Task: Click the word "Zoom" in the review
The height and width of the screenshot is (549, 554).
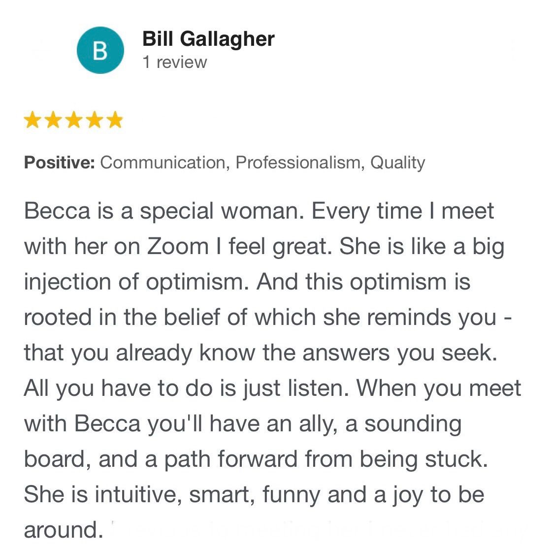Action: click(x=178, y=246)
